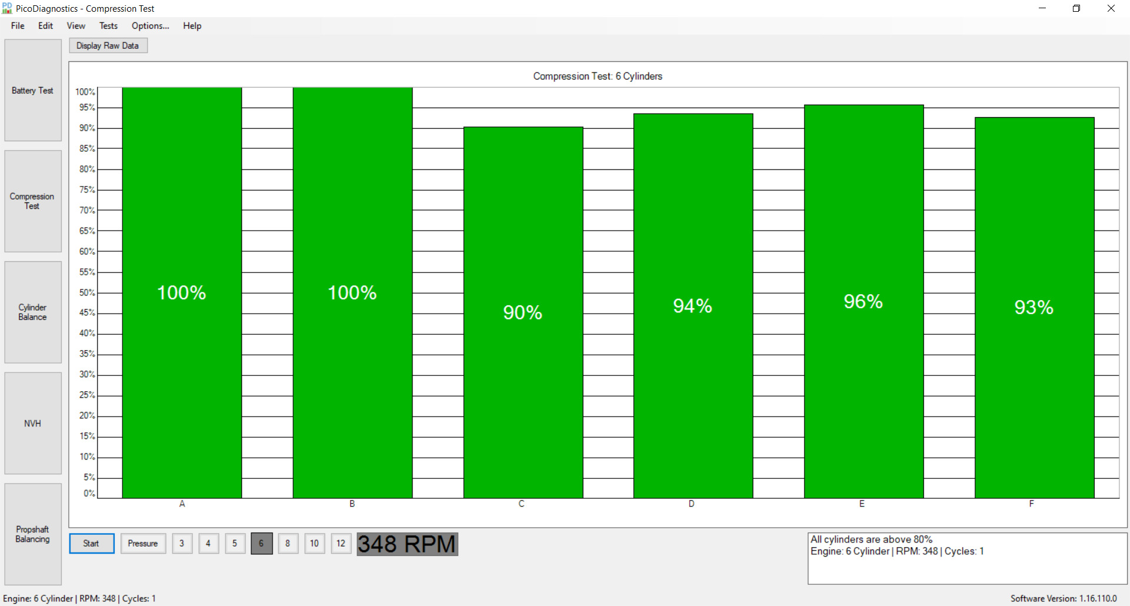The height and width of the screenshot is (606, 1130).
Task: Open the Help menu
Action: click(x=192, y=26)
